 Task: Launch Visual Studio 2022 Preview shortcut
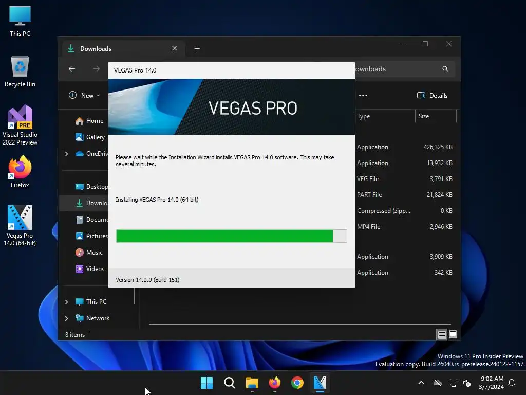[20, 125]
